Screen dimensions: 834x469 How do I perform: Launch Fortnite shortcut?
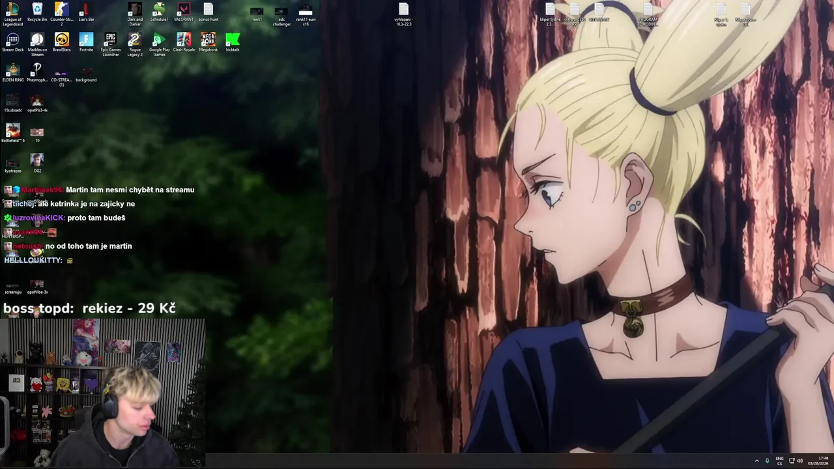[86, 42]
